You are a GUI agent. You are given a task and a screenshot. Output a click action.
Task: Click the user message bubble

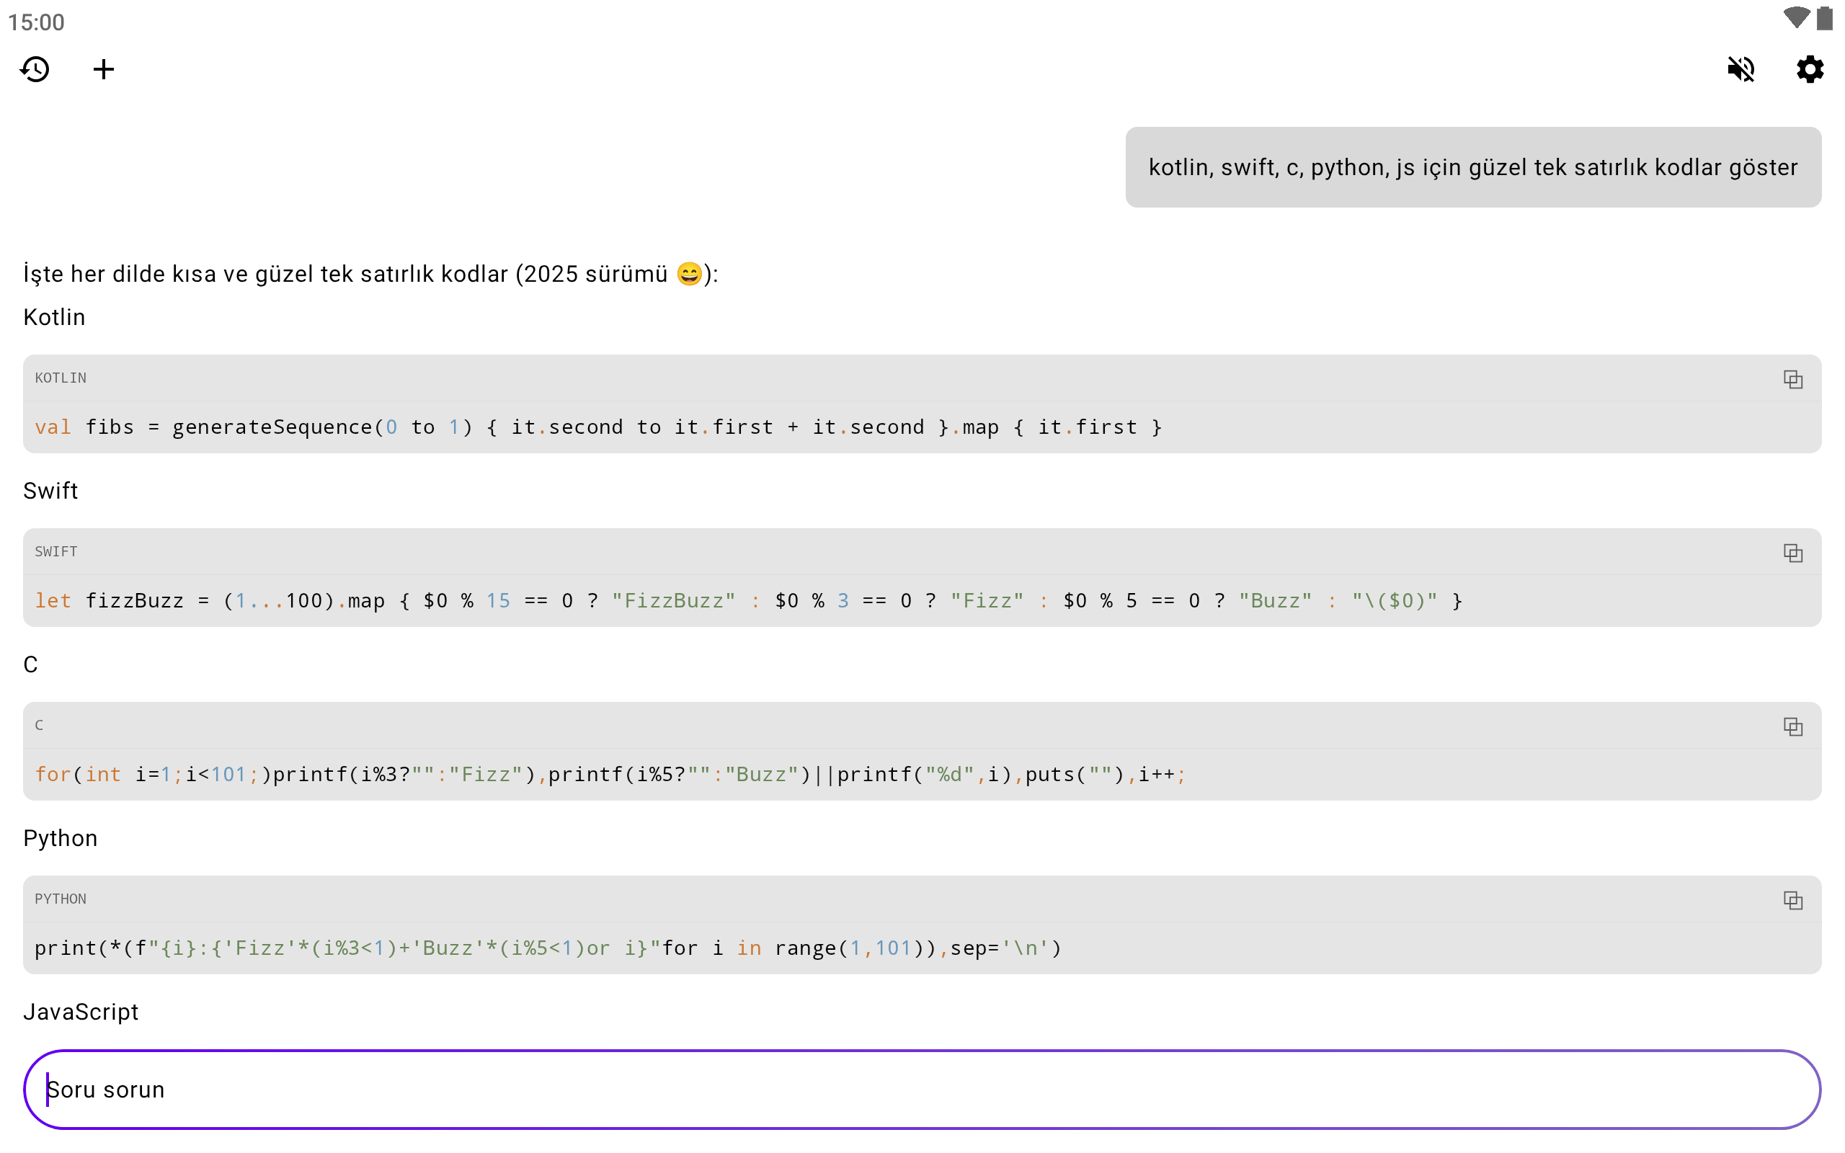coord(1473,167)
